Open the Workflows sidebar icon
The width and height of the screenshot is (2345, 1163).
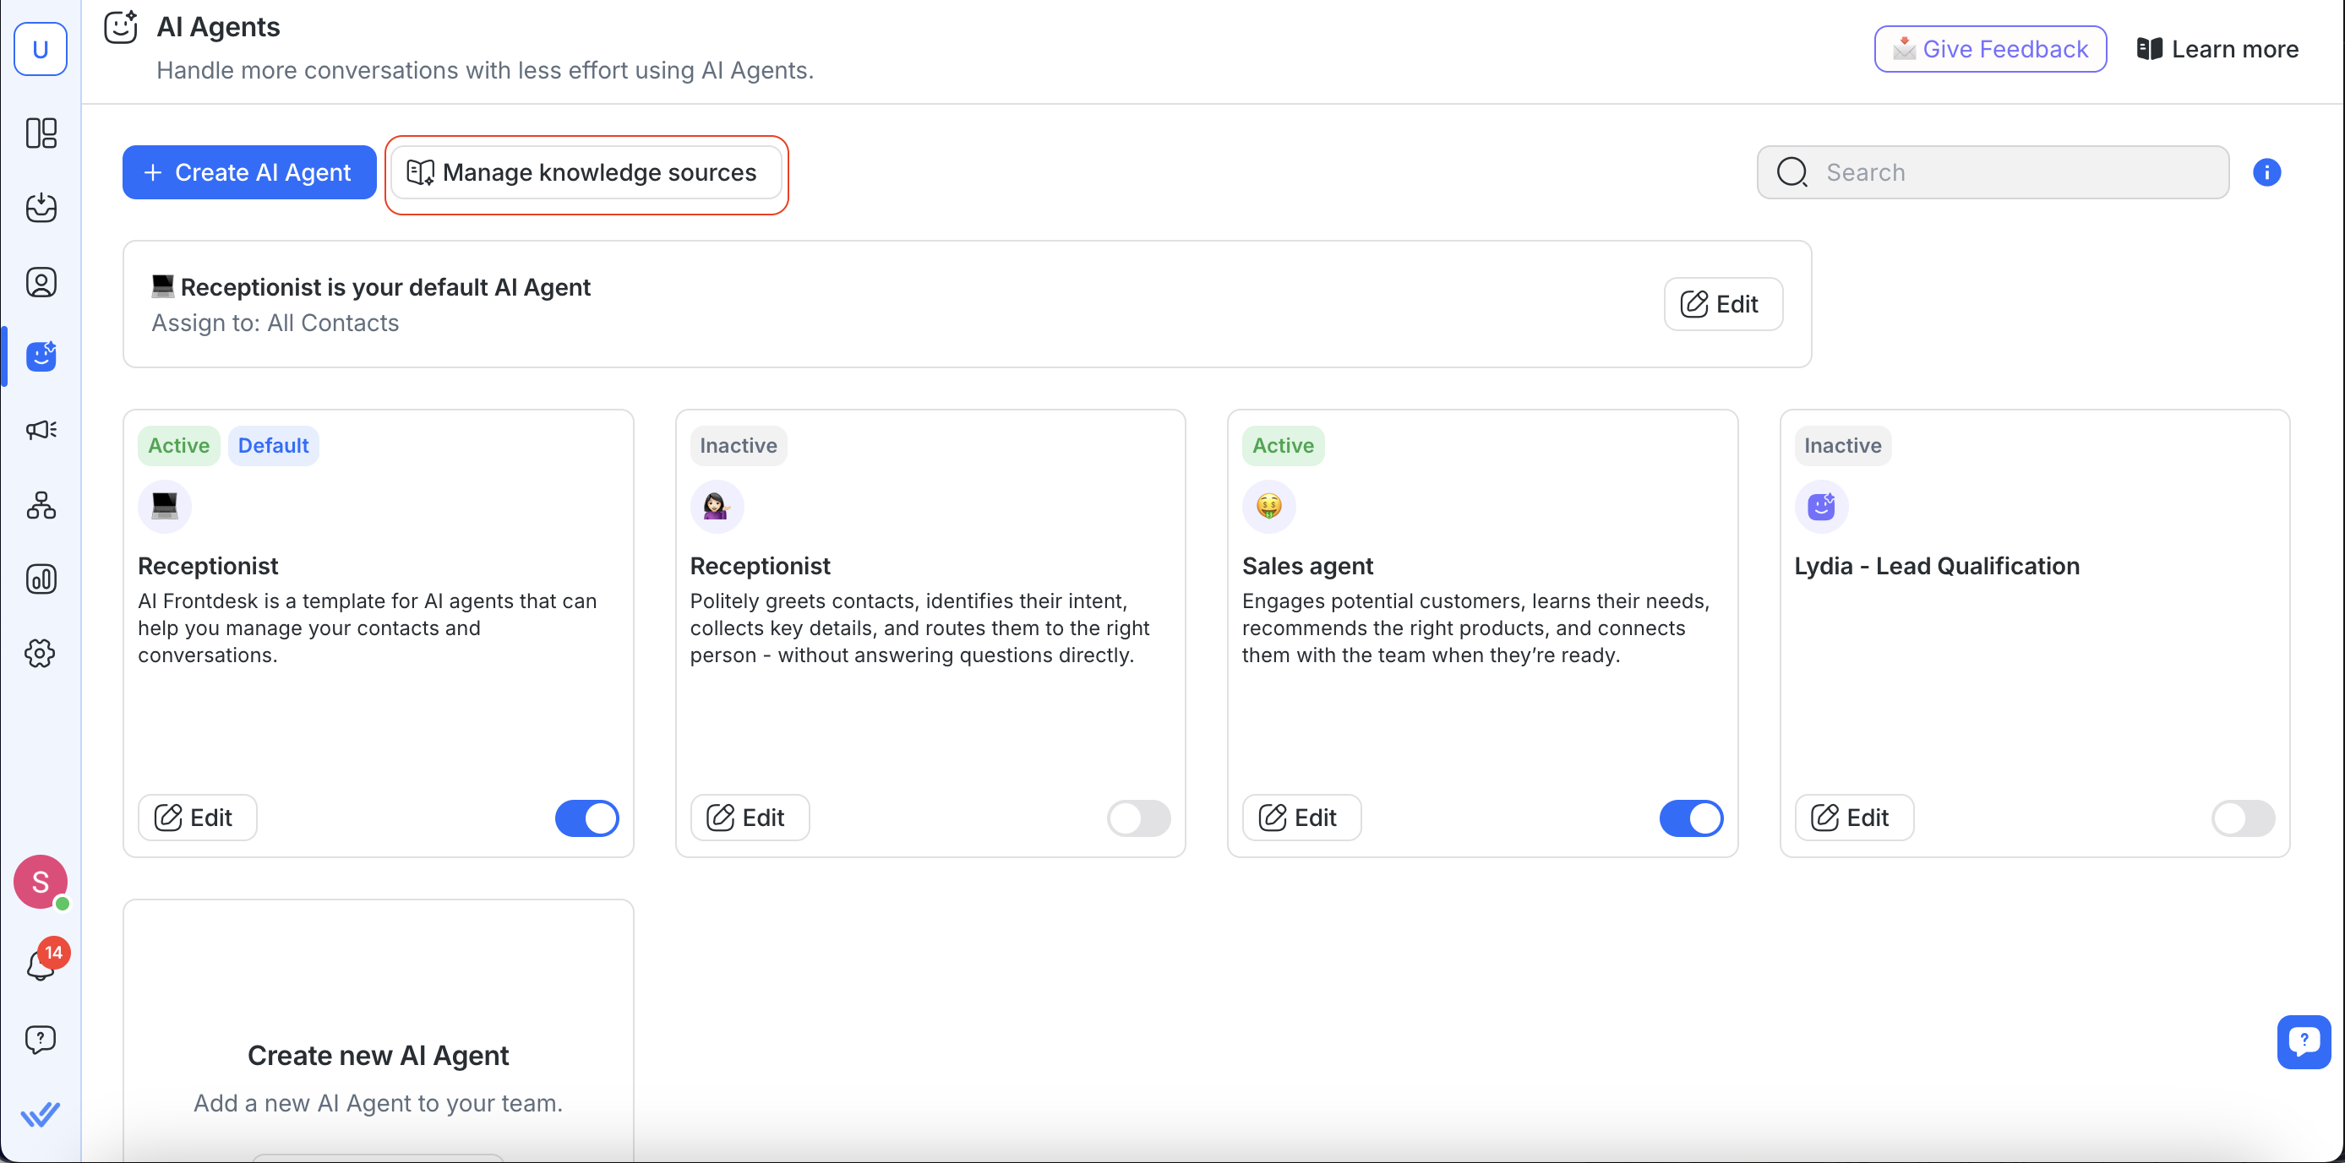click(x=41, y=506)
